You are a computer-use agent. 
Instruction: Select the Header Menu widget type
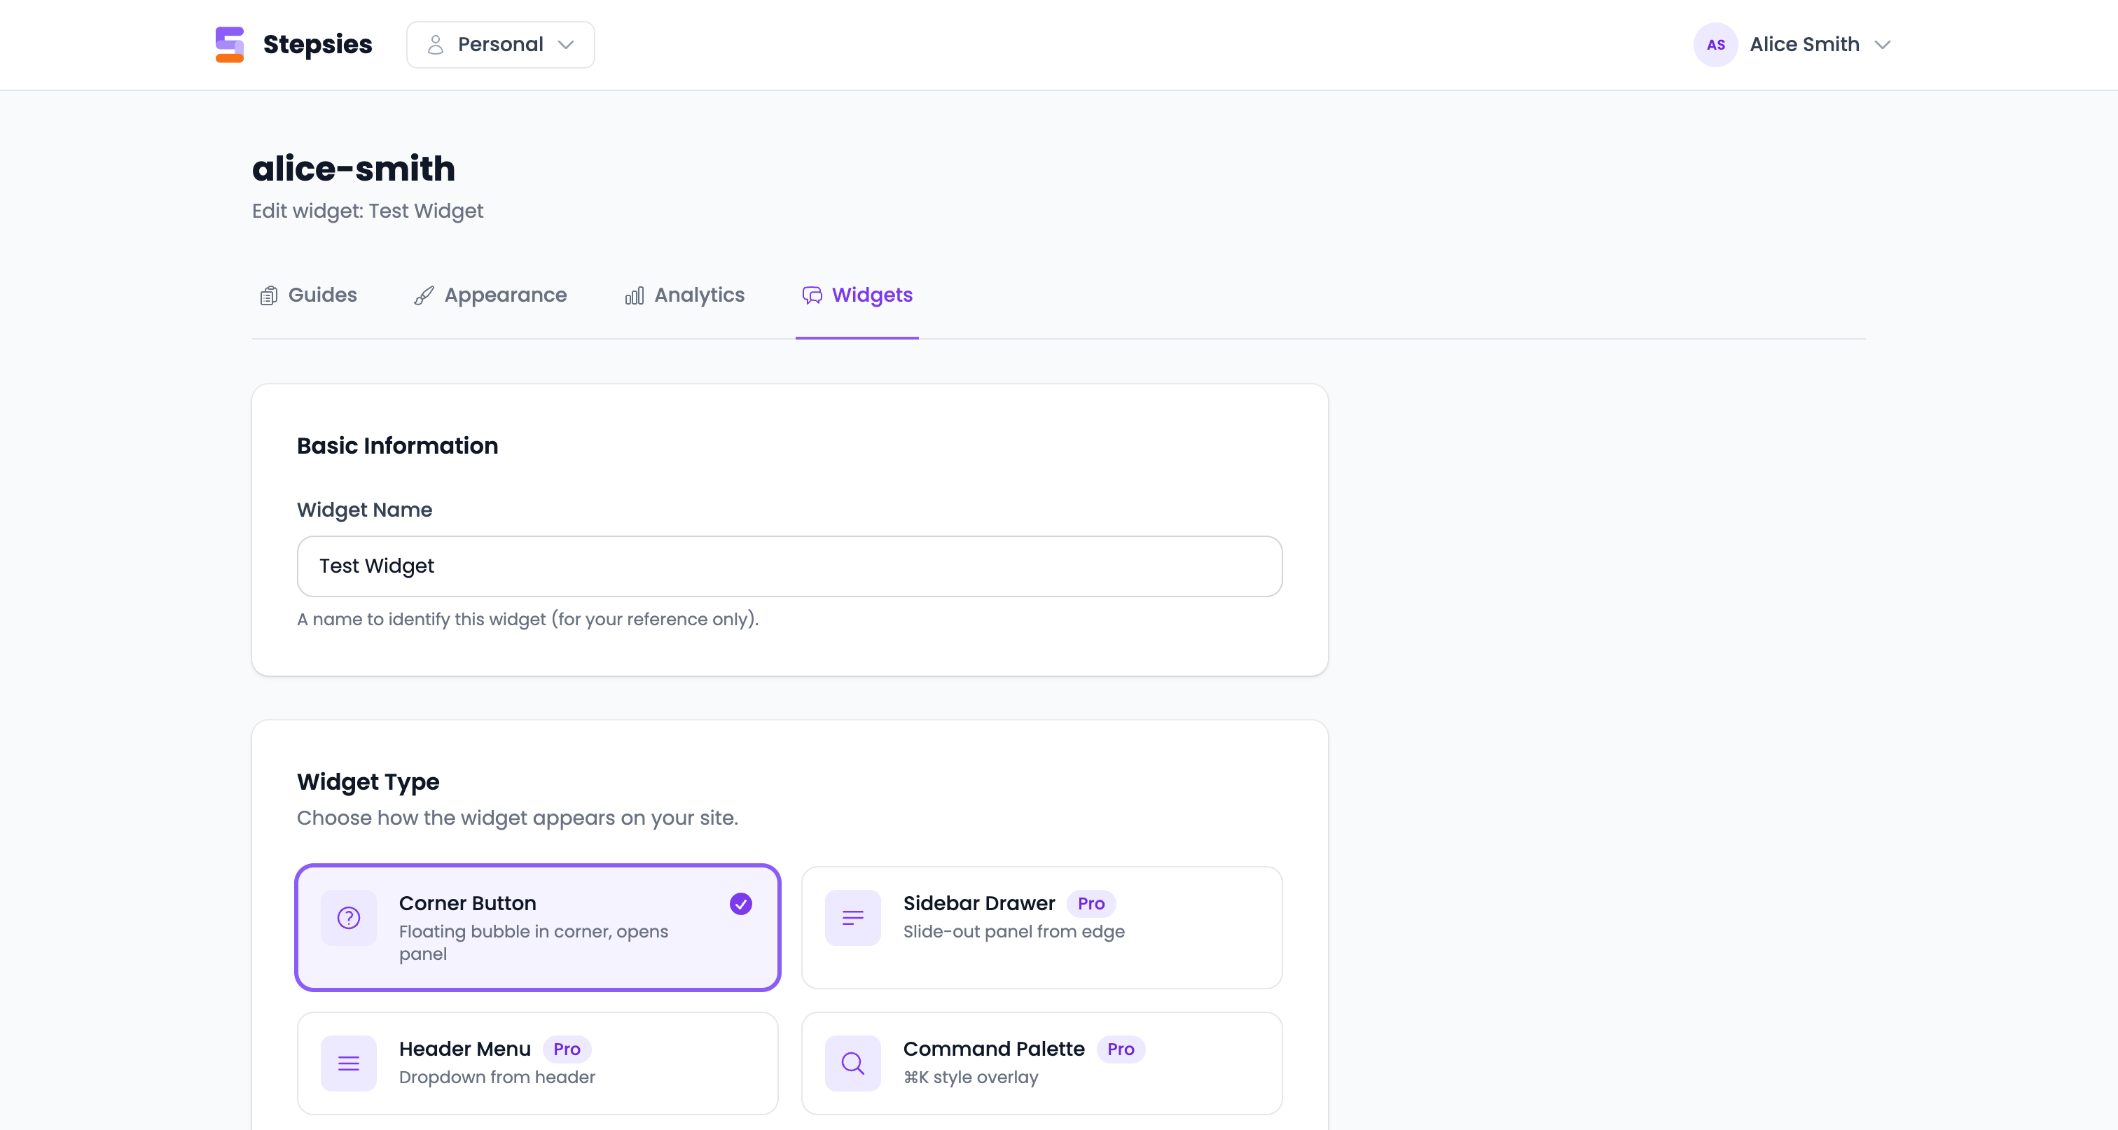[x=538, y=1063]
